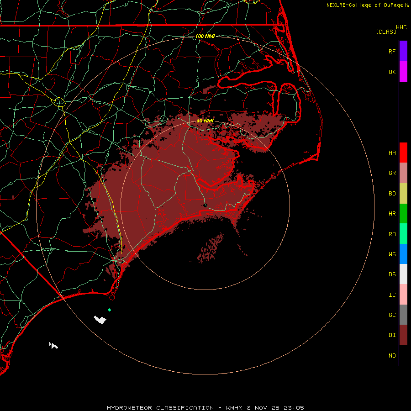The height and width of the screenshot is (411, 411).
Task: Click the 50 NMI range ring label
Action: coord(205,121)
